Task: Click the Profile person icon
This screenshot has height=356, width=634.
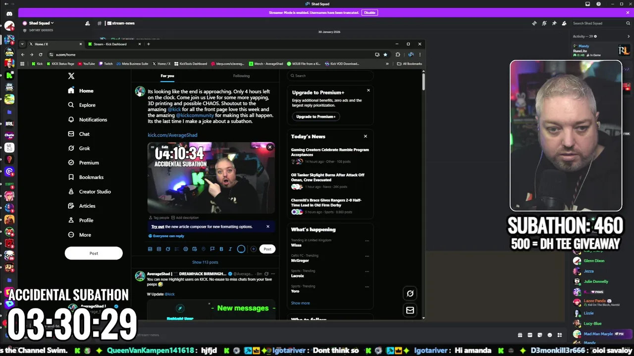Action: pos(71,220)
